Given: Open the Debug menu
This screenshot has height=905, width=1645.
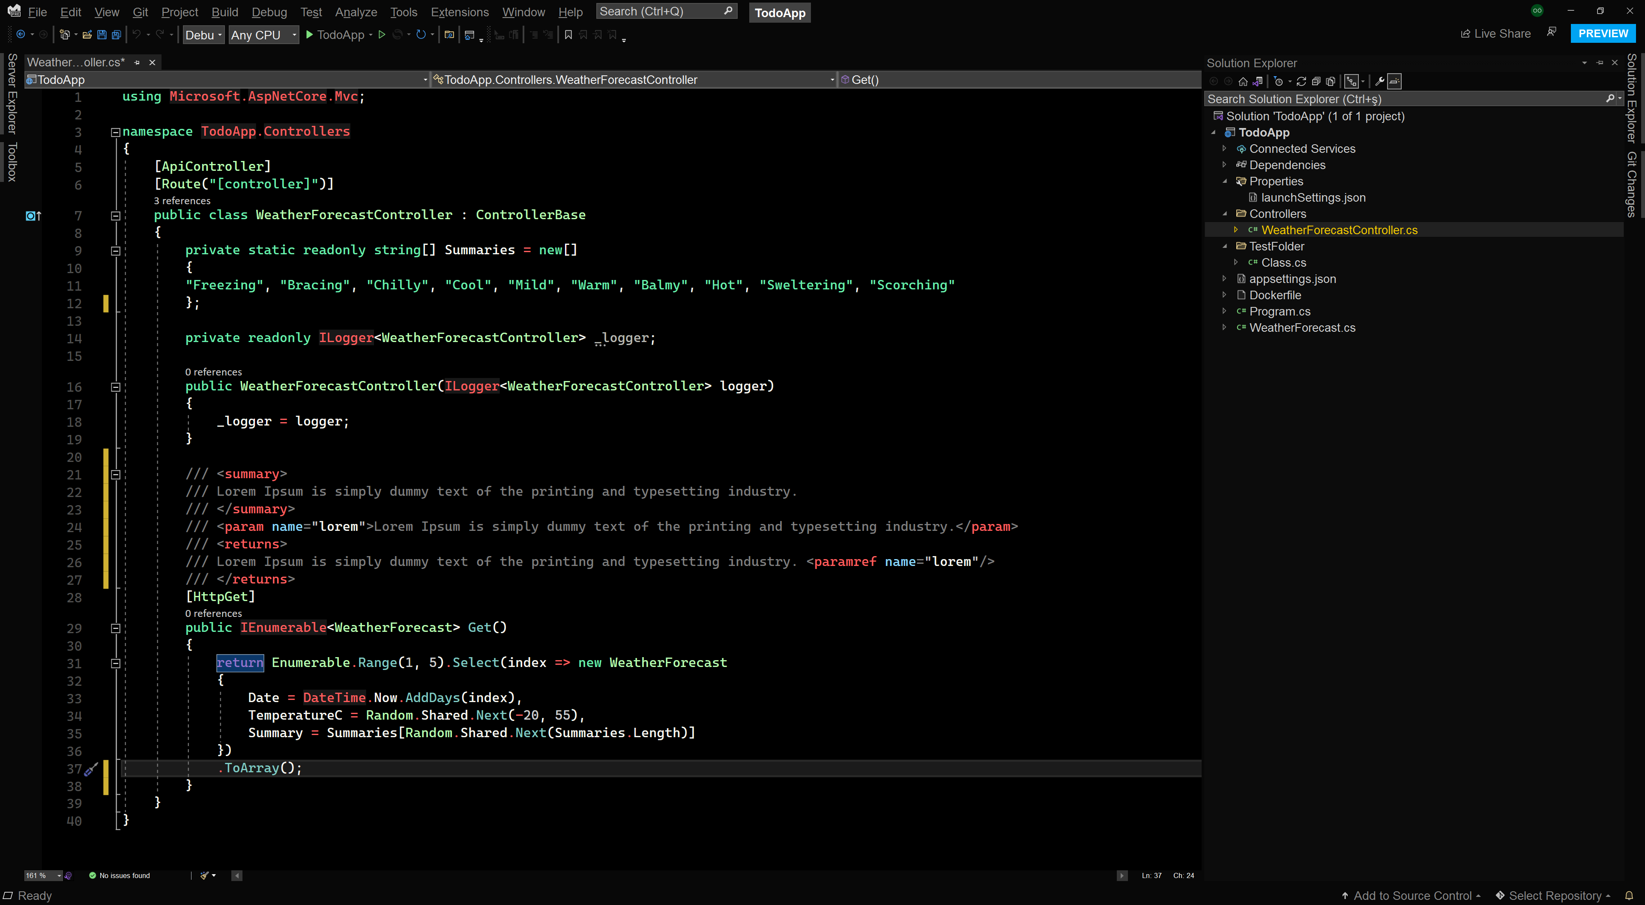Looking at the screenshot, I should click(x=269, y=12).
